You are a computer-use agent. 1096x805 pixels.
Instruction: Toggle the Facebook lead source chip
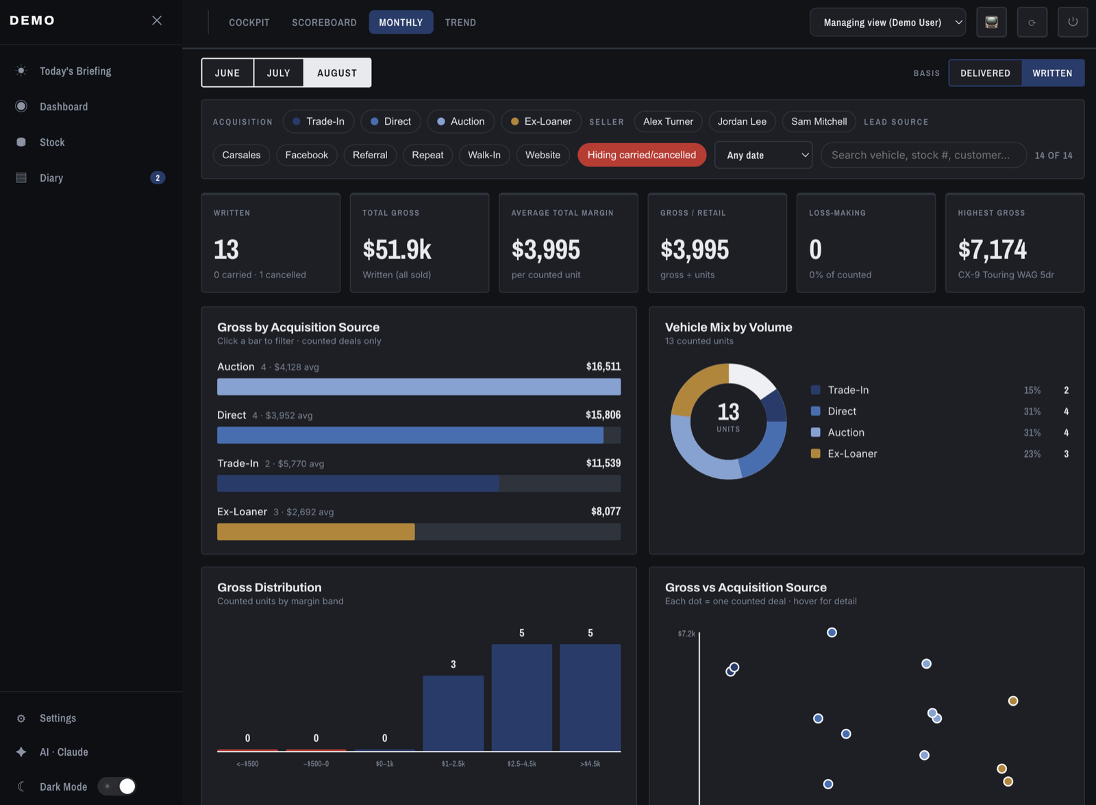point(306,155)
